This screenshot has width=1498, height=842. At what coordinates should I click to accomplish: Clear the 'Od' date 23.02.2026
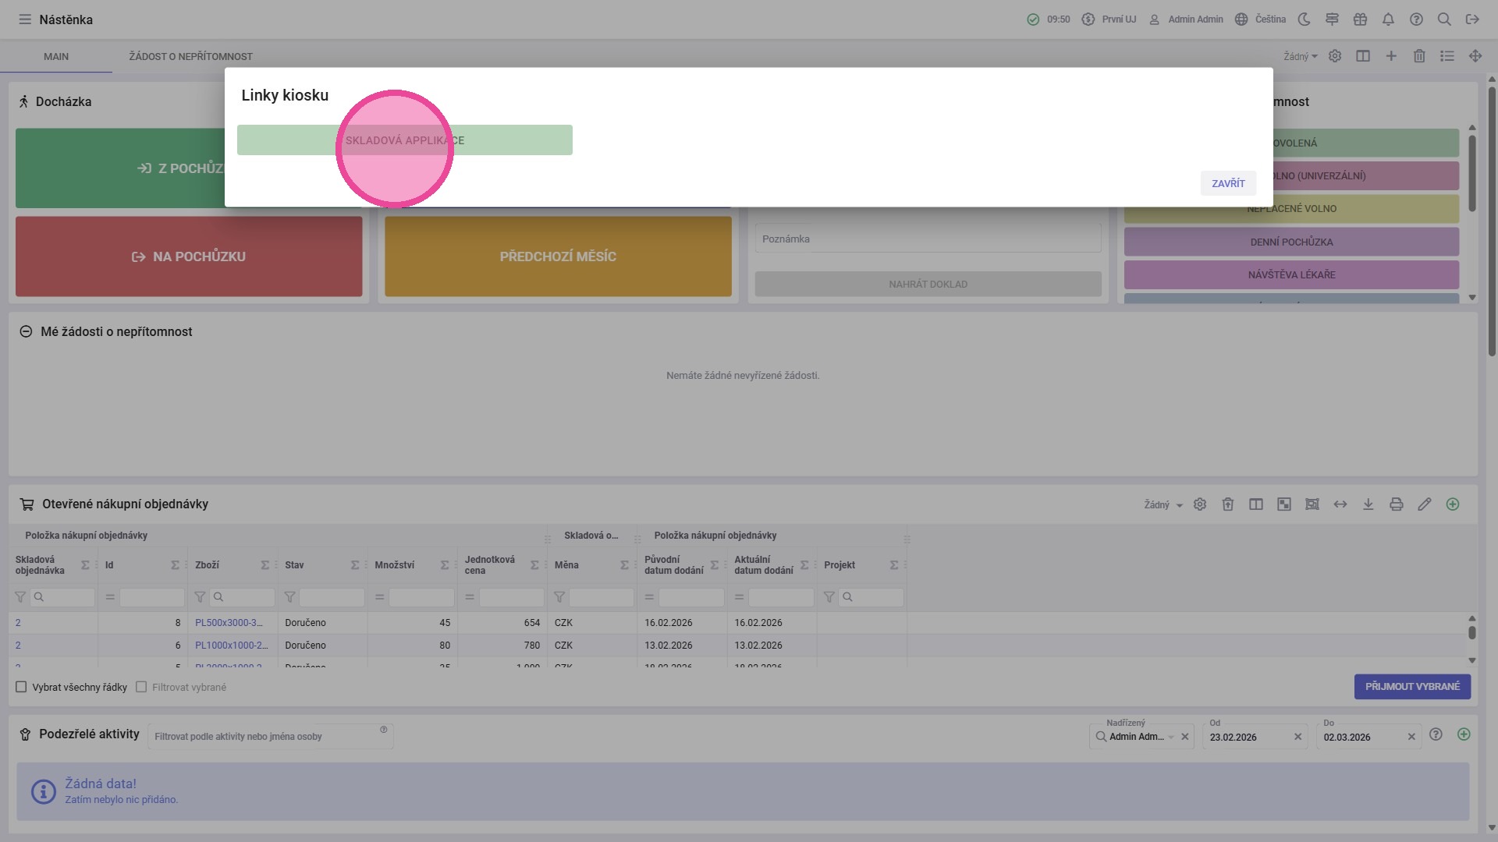(x=1297, y=737)
